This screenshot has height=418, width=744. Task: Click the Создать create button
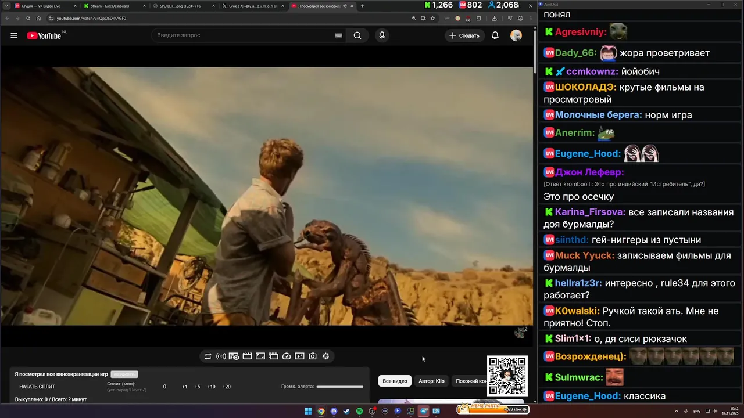pos(464,35)
